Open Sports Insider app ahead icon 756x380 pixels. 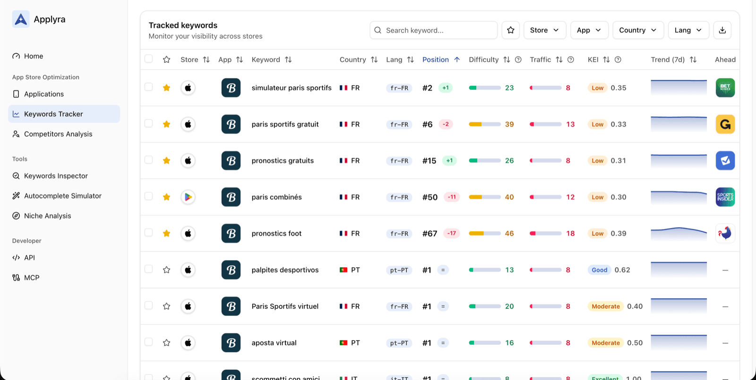click(725, 197)
